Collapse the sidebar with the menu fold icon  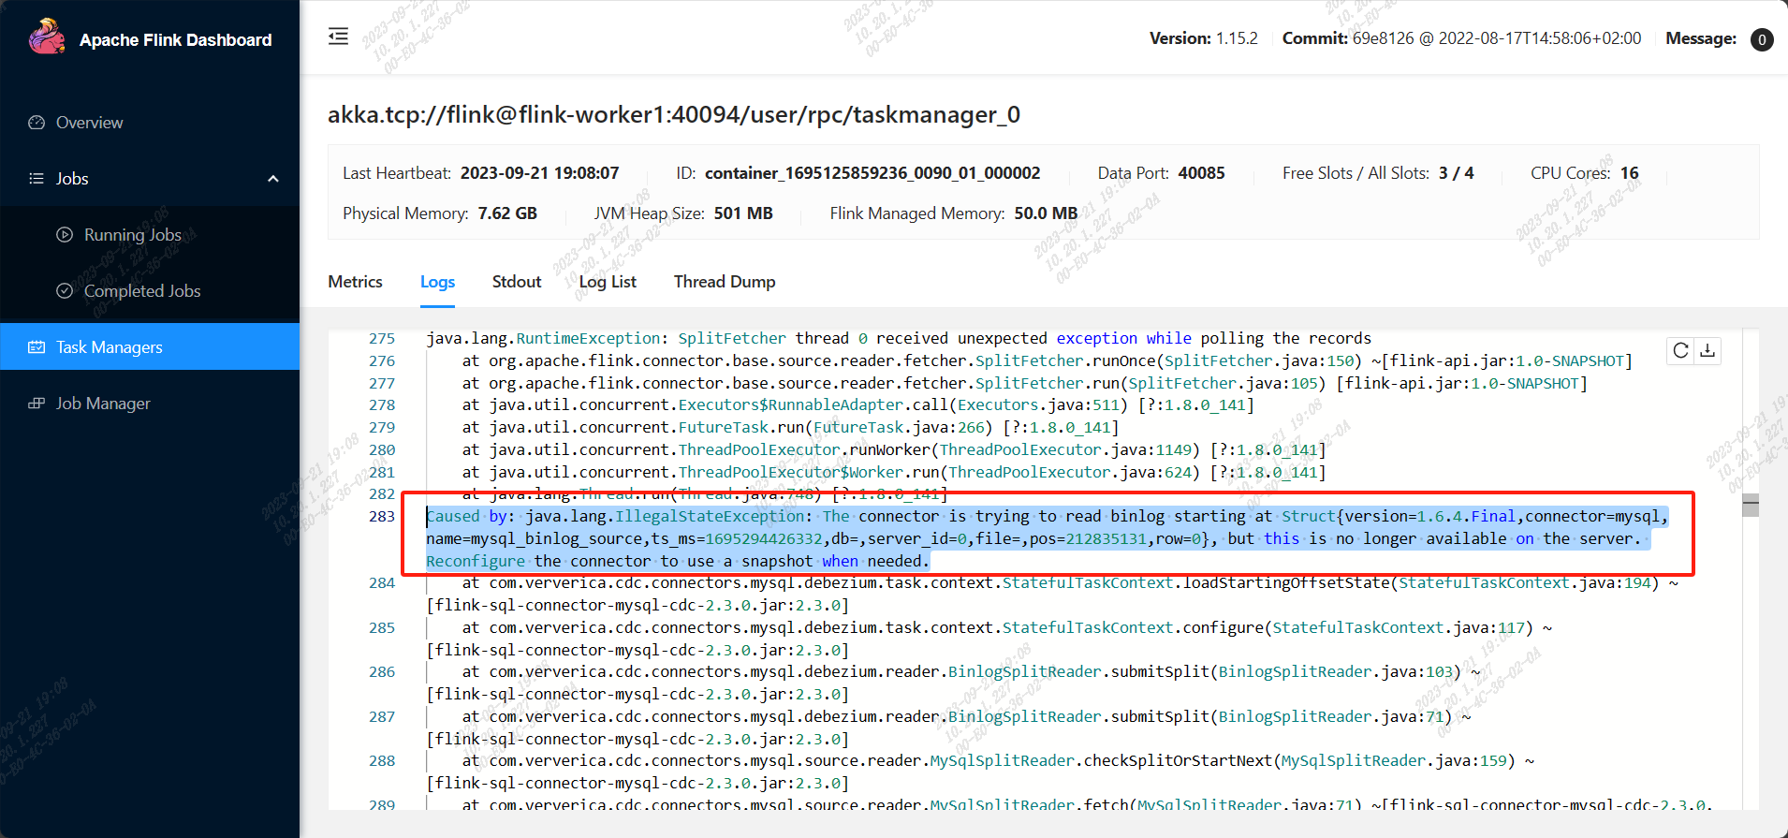coord(338,37)
